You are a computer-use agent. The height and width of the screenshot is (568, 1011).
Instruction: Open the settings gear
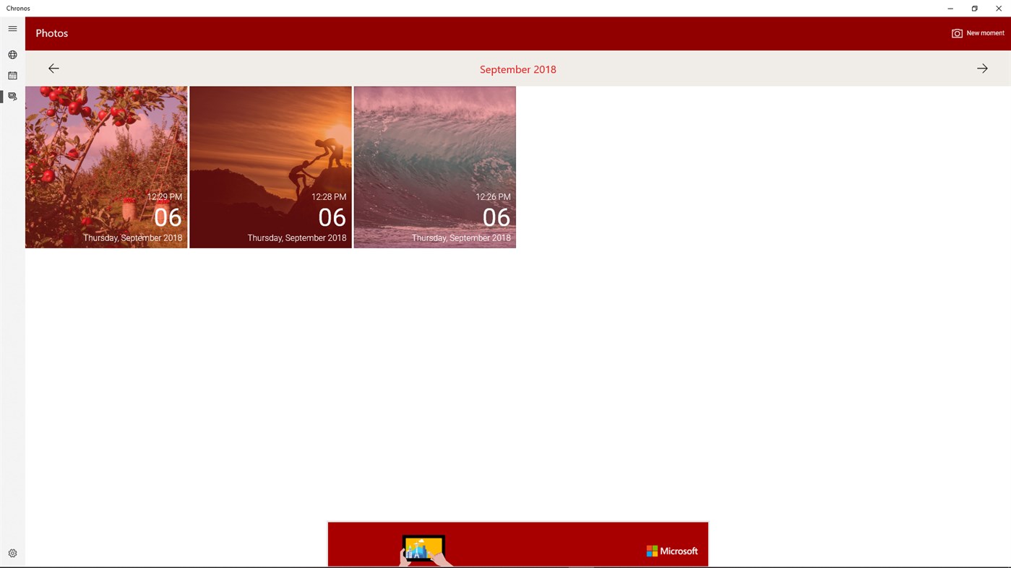pos(12,552)
